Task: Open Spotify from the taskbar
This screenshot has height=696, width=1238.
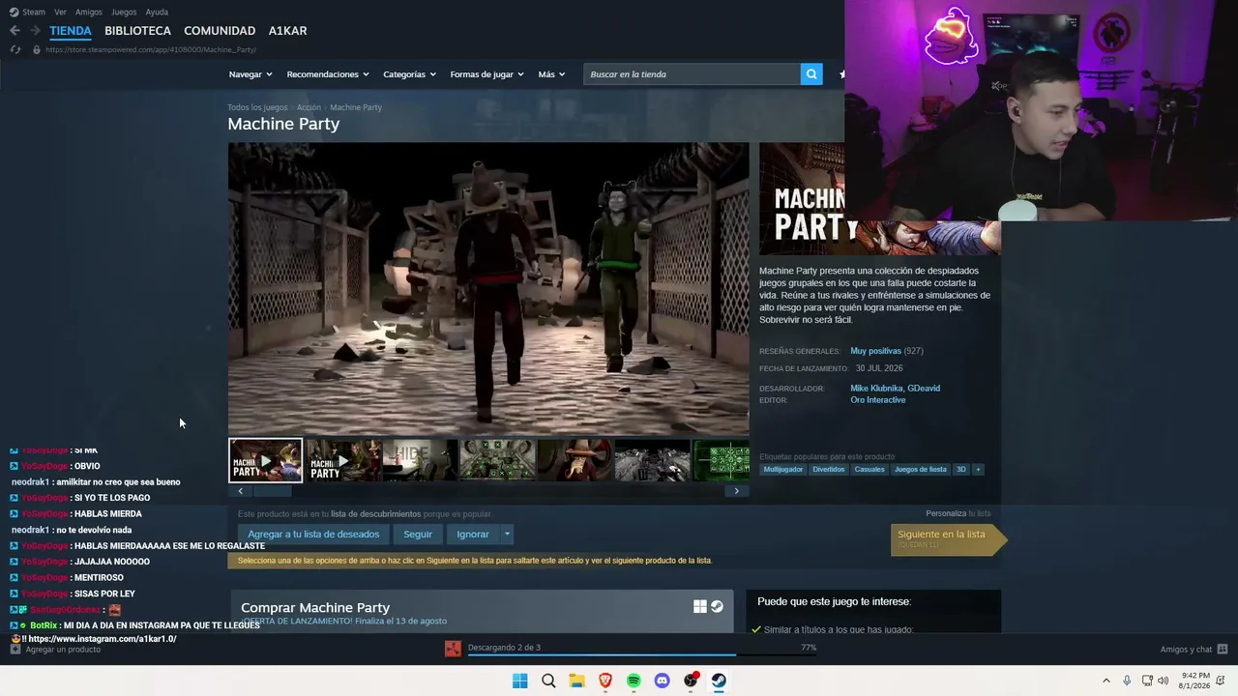Action: coord(634,681)
